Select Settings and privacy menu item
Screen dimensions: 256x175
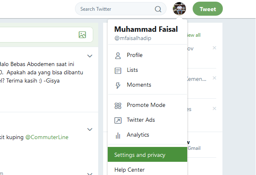coord(140,155)
